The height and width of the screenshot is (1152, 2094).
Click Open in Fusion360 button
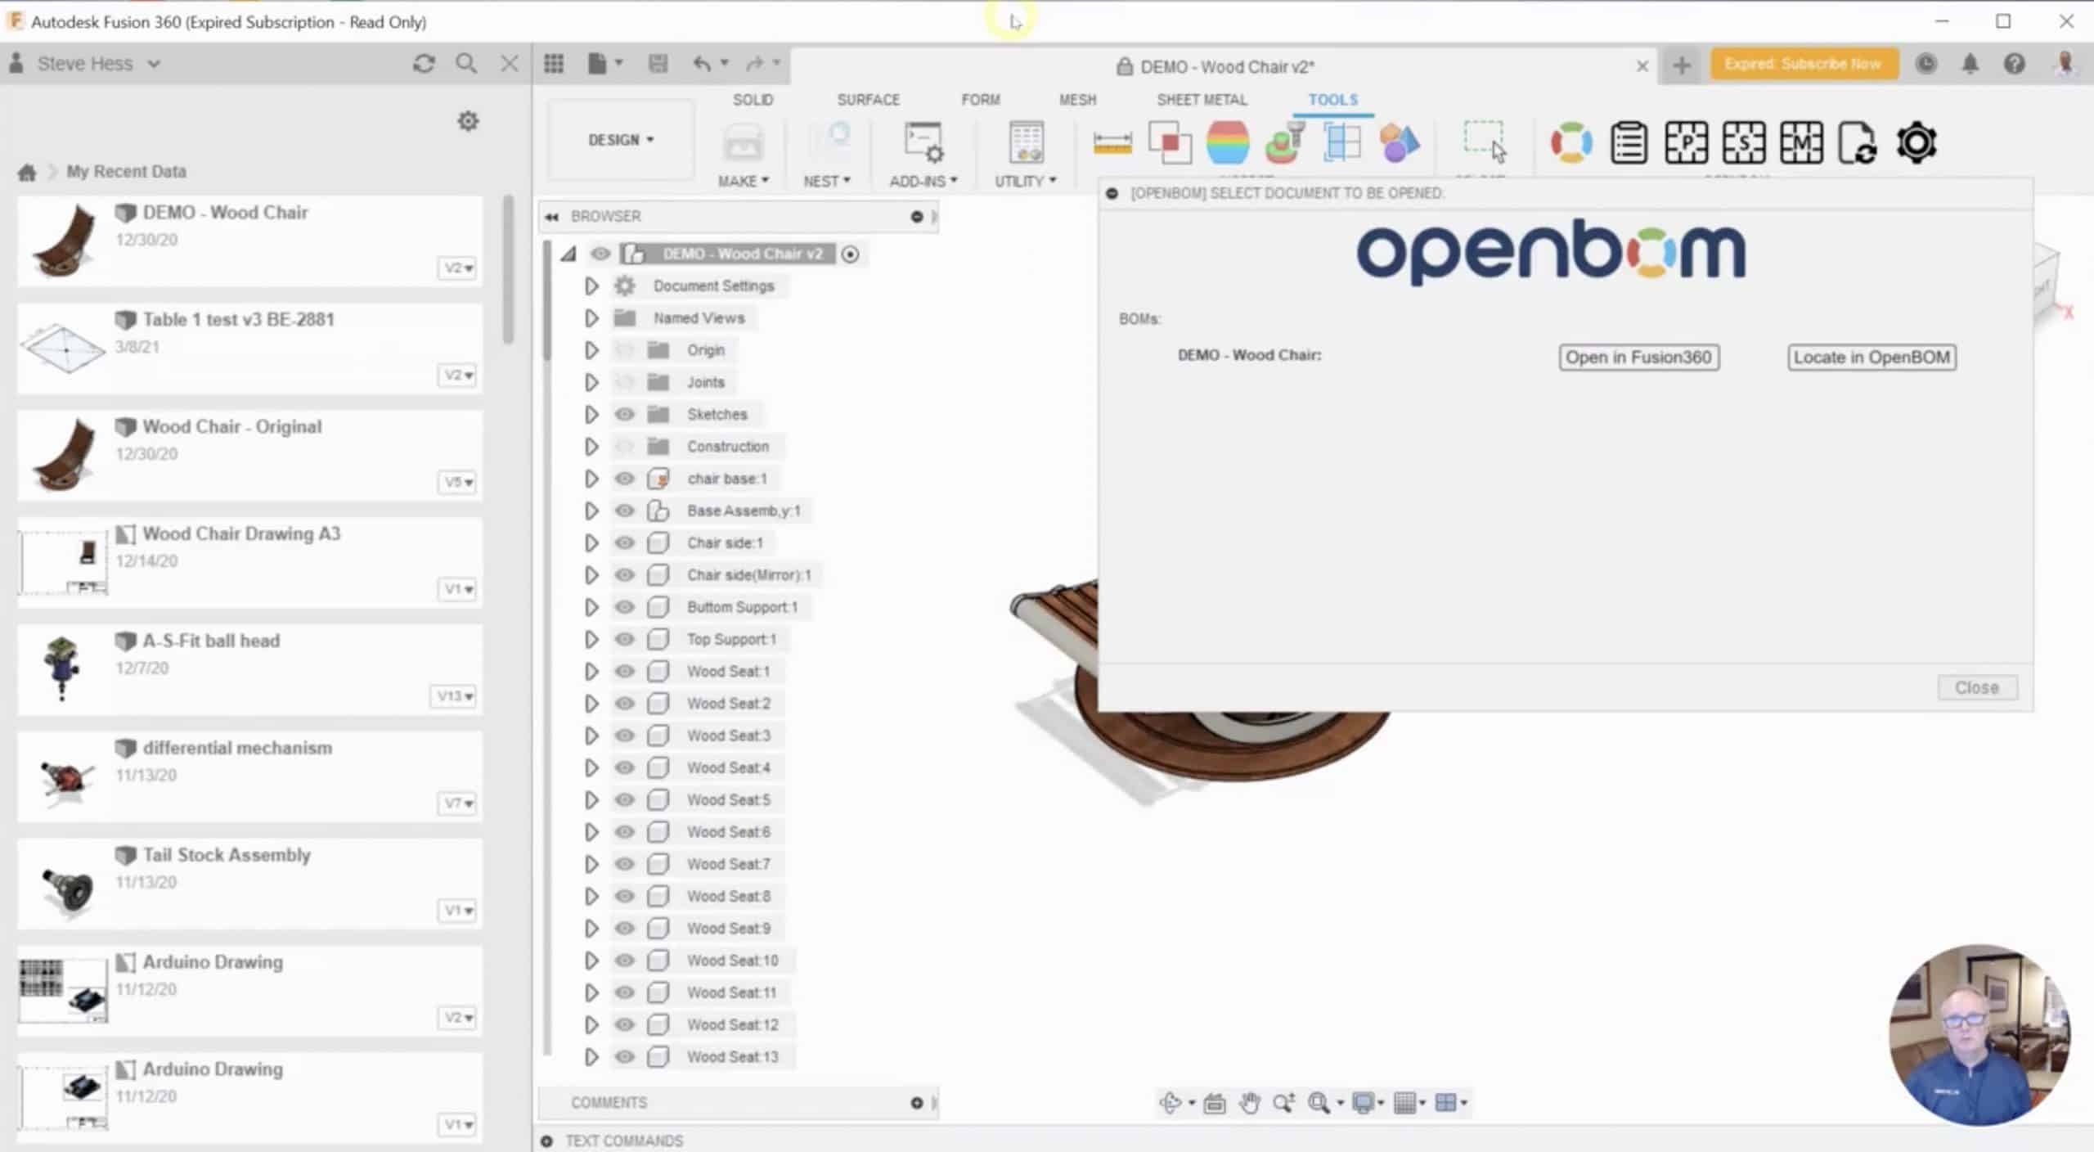coord(1638,358)
